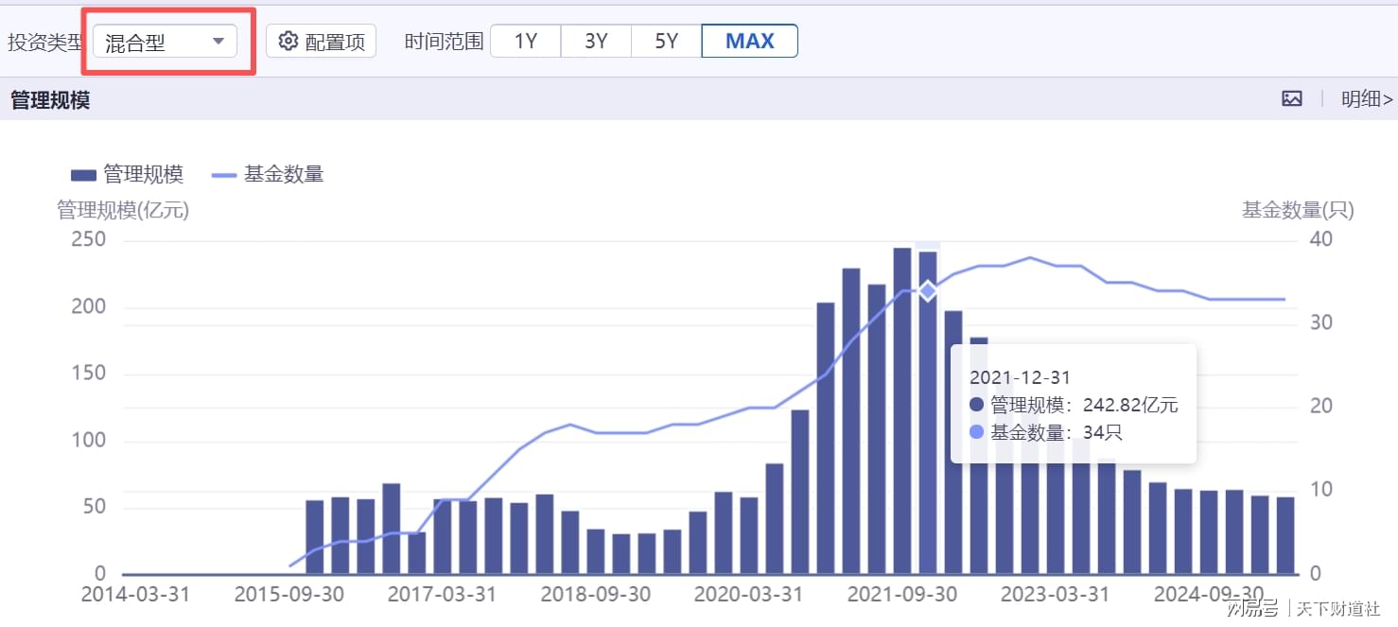Click the 基金数量 dot in the tooltip
The width and height of the screenshot is (1398, 627).
(x=976, y=432)
